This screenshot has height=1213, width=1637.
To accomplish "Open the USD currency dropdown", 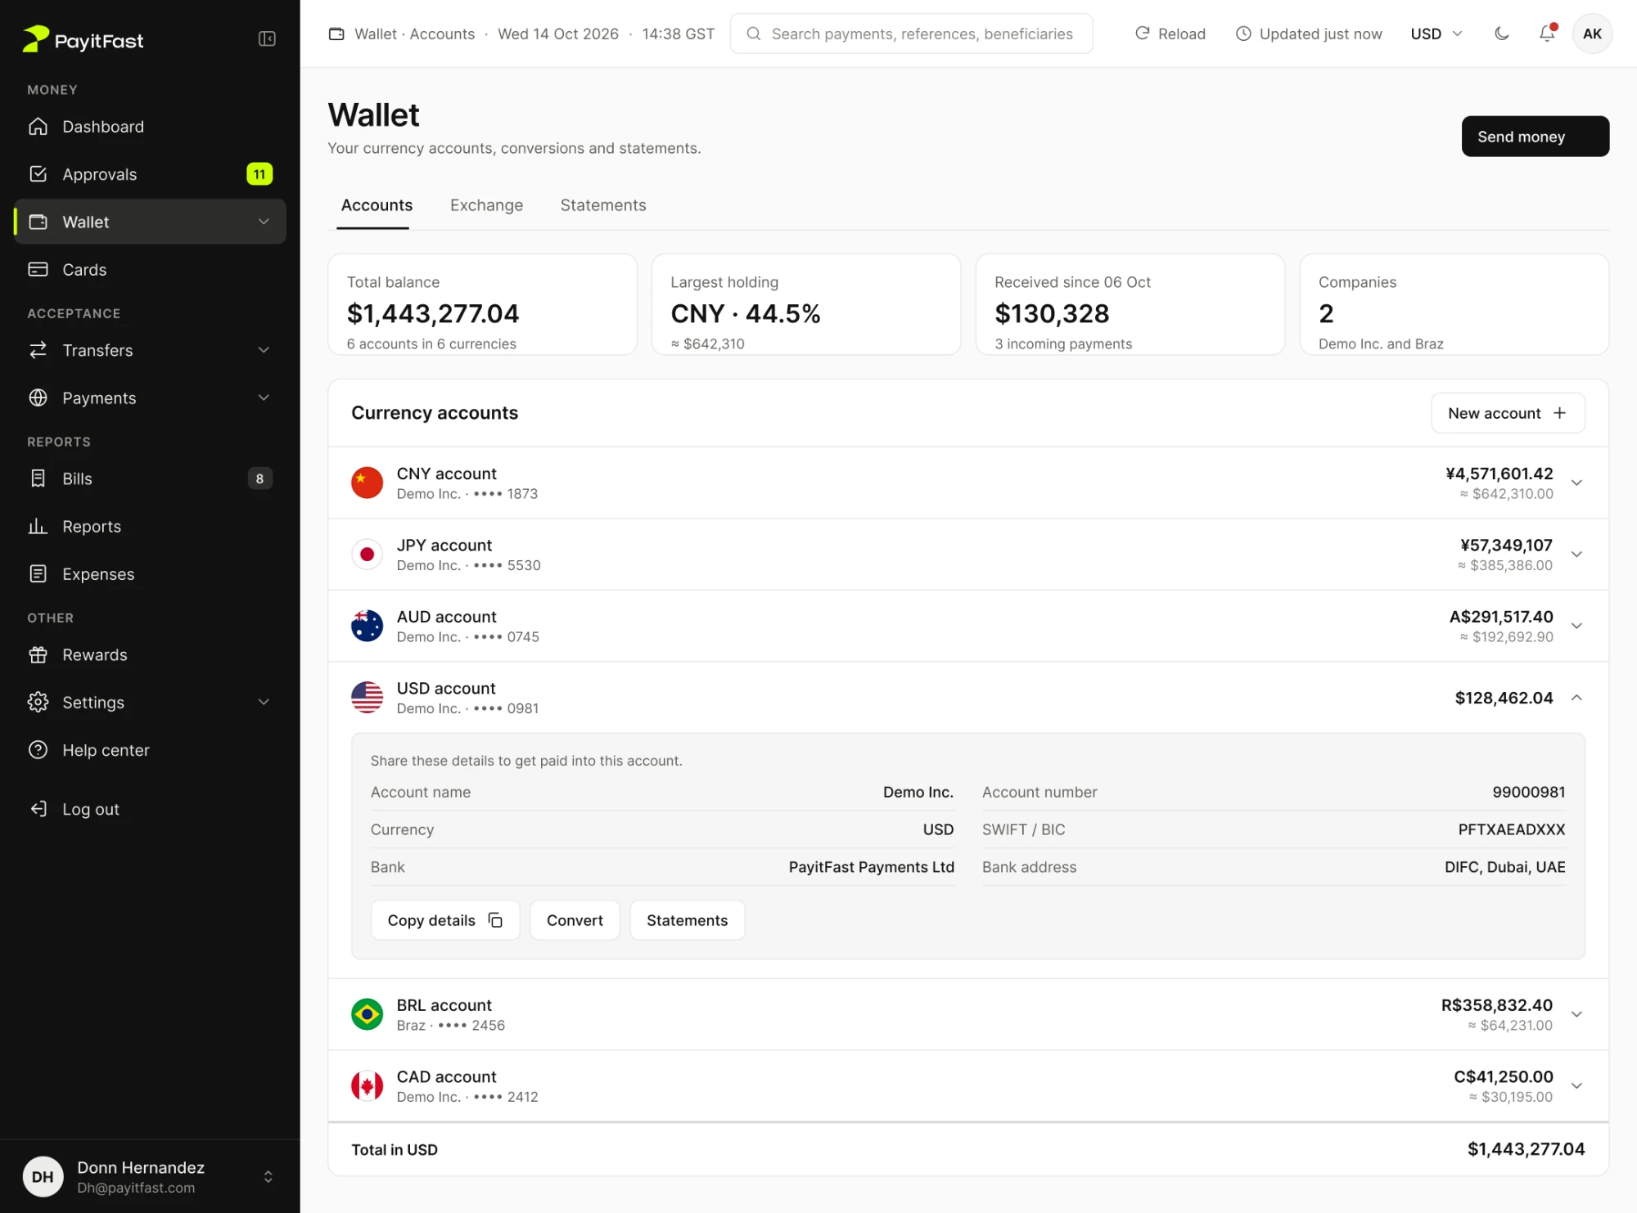I will pos(1436,34).
